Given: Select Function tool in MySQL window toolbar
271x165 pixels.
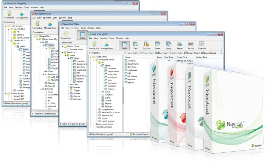Looking at the screenshot, I should point(146,46).
